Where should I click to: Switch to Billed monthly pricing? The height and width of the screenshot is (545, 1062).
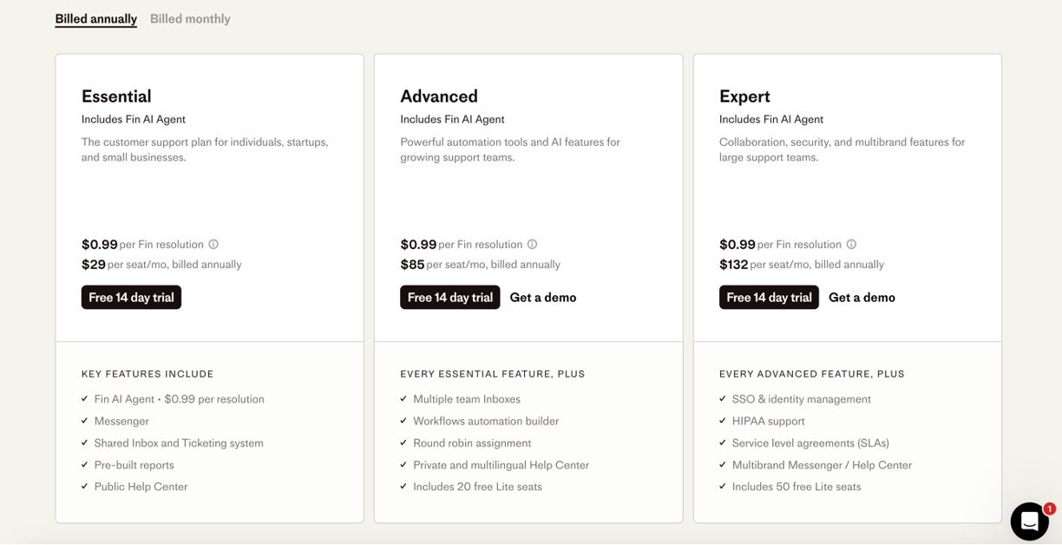190,19
